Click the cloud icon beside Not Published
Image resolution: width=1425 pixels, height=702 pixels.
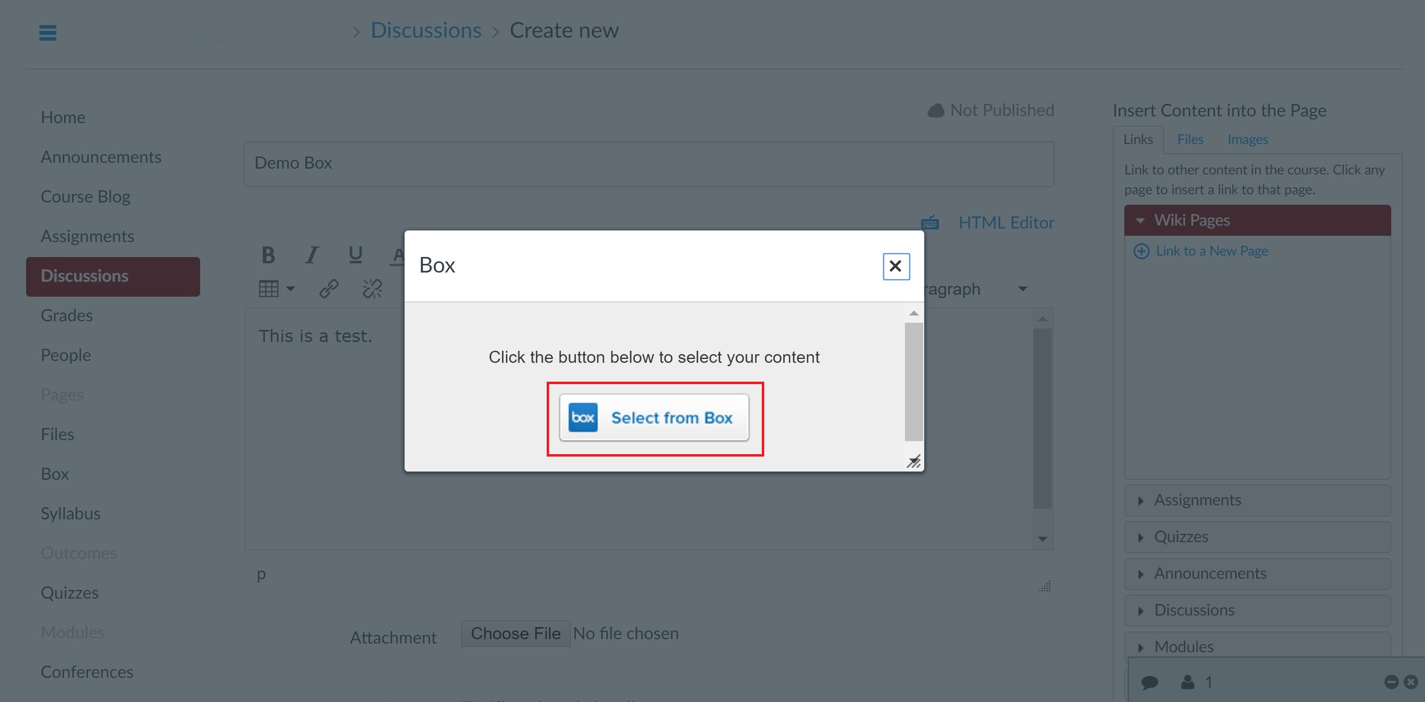[935, 110]
